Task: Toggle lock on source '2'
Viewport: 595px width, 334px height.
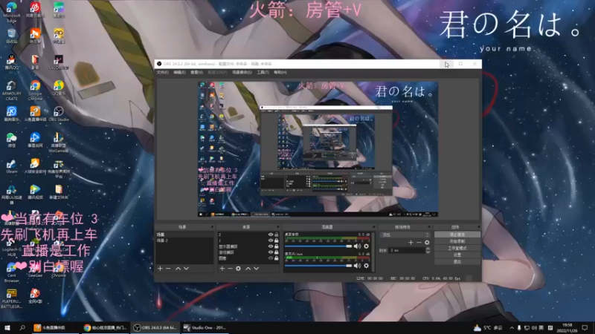Action: (277, 235)
